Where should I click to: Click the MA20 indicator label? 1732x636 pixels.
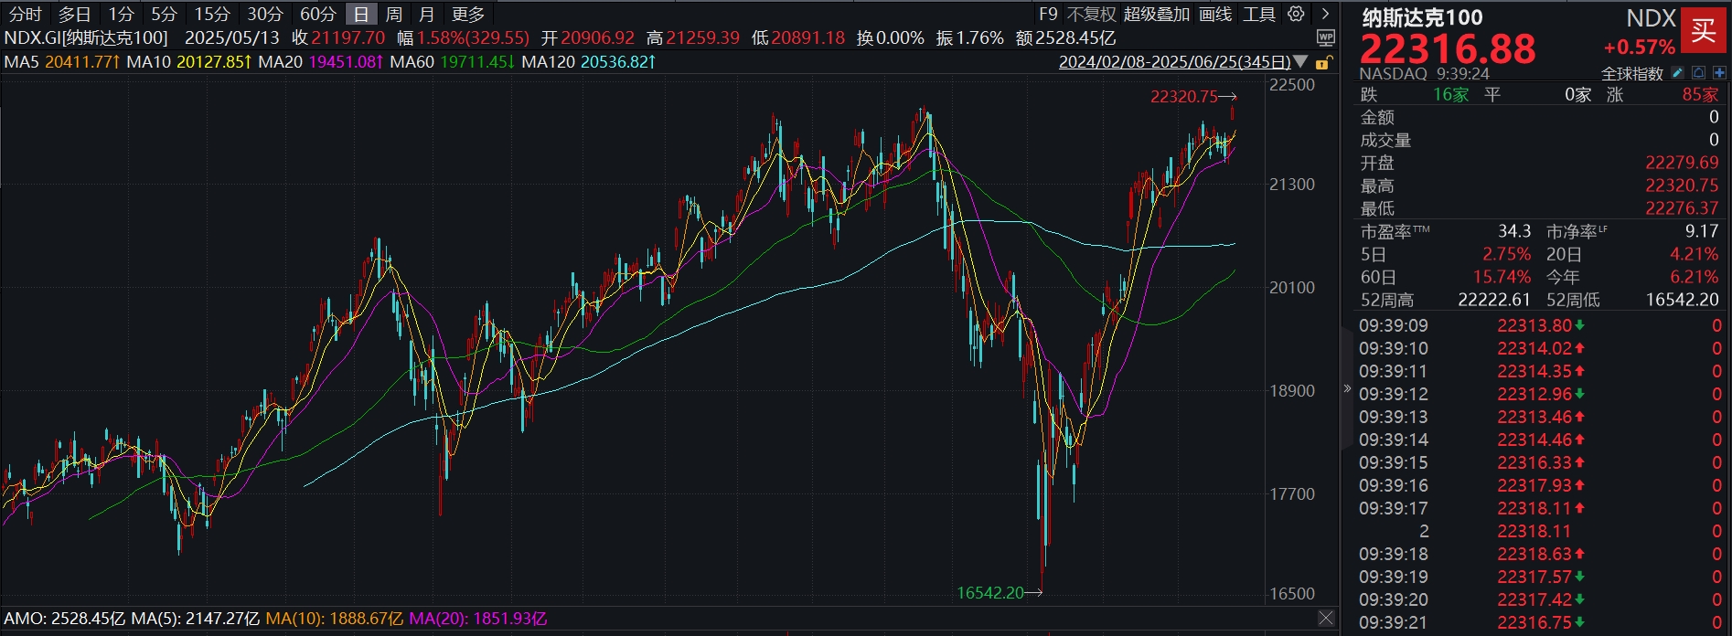(281, 62)
